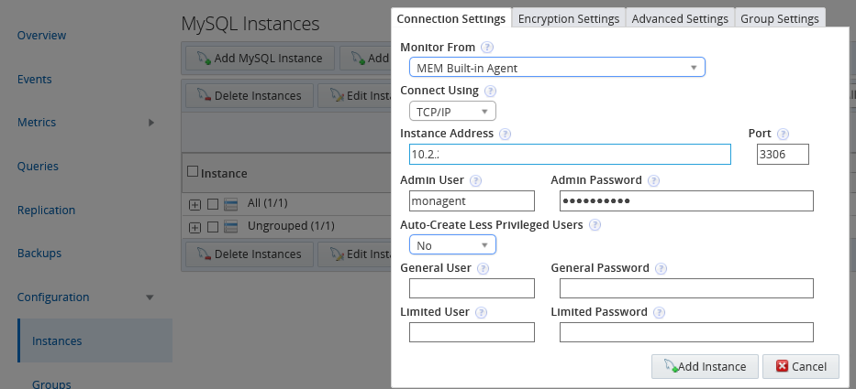Viewport: 856px width, 389px height.
Task: Show help for Admin User
Action: (x=475, y=181)
